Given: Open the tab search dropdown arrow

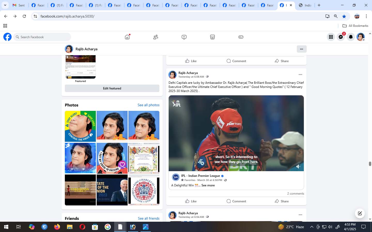Looking at the screenshot, I should (5, 5).
